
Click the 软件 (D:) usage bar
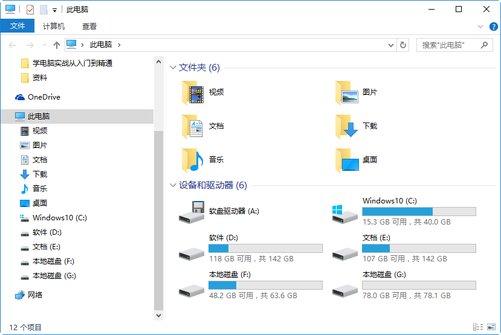point(265,248)
